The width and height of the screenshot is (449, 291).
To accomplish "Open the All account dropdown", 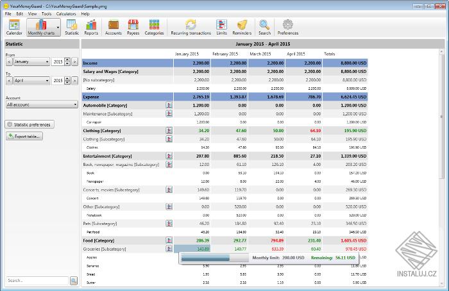I will (x=40, y=104).
